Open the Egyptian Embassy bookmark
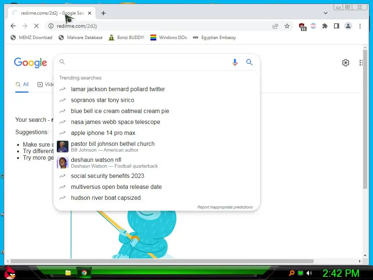Viewport: 373px width, 280px height. point(214,38)
